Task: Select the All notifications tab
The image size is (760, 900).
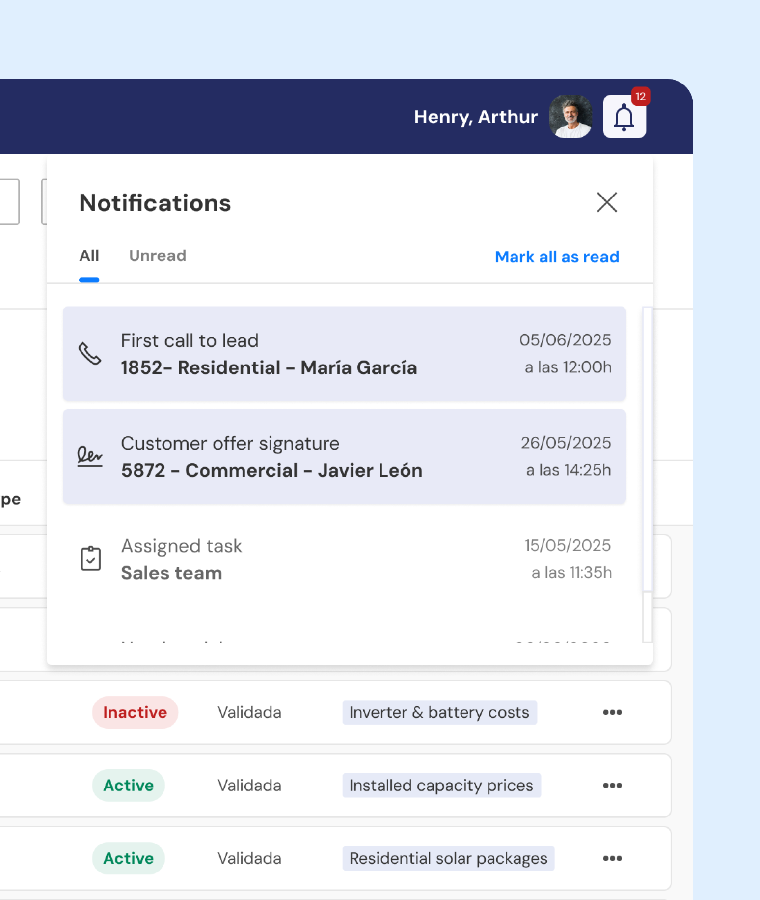Action: pos(89,256)
